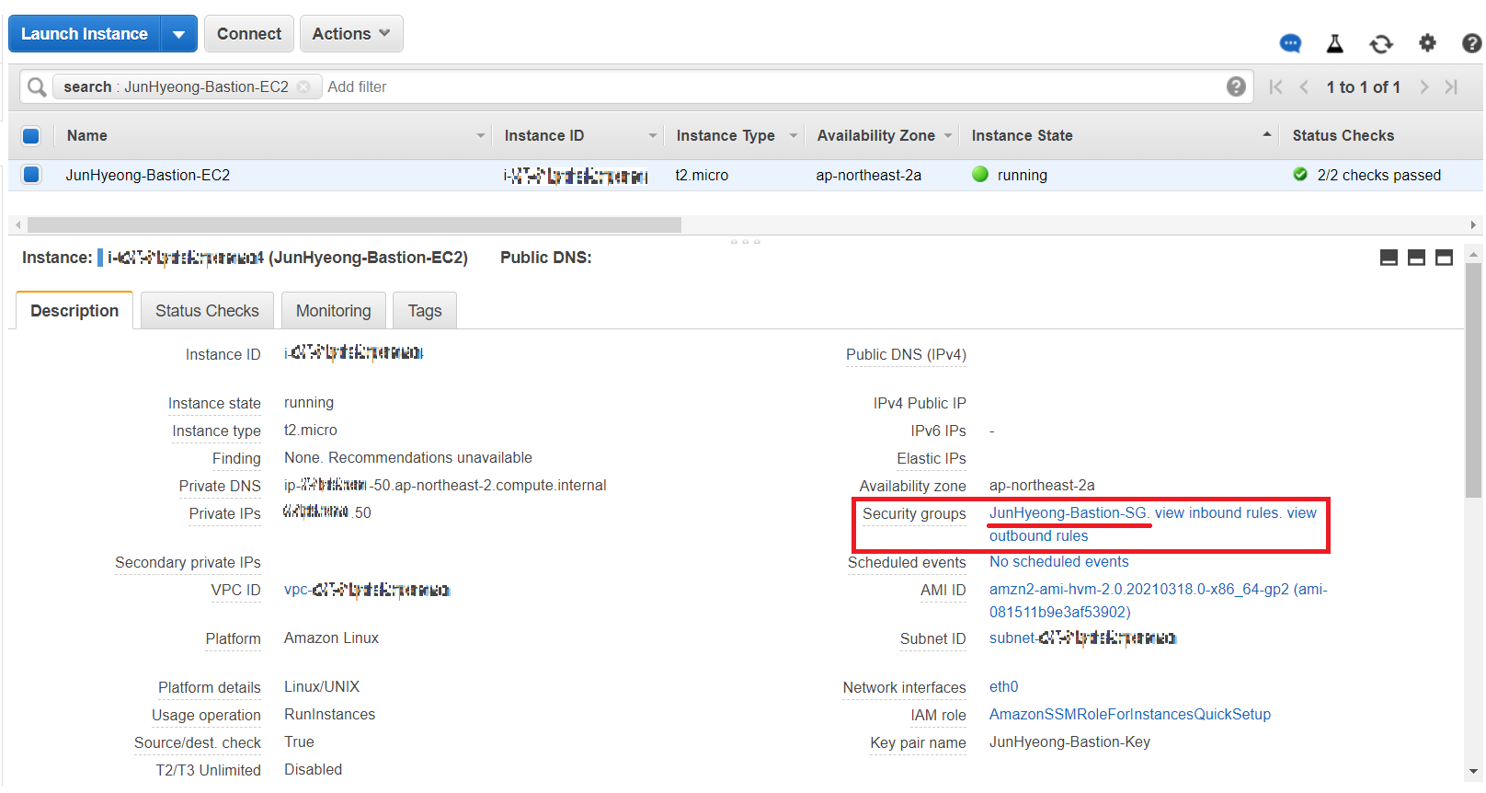Image resolution: width=1486 pixels, height=793 pixels.
Task: Maximize the details pane layout icon
Action: click(1444, 258)
